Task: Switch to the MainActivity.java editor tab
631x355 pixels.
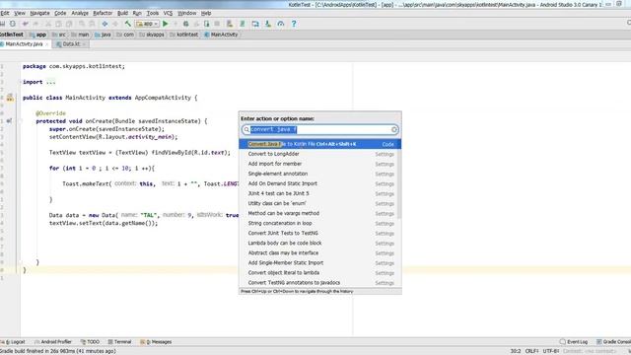Action: point(24,44)
